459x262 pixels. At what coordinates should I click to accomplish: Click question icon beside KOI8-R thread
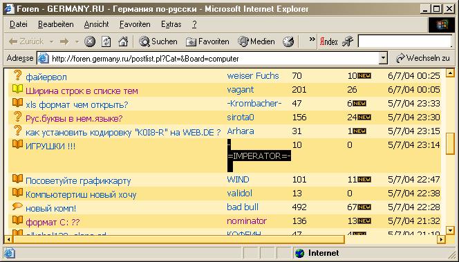point(17,131)
